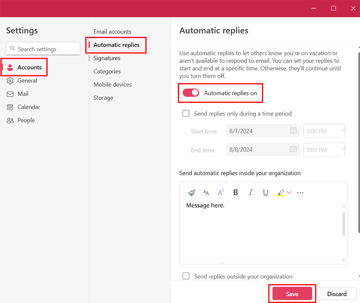
Task: Check Send replies only during a time period
Action: click(x=186, y=114)
